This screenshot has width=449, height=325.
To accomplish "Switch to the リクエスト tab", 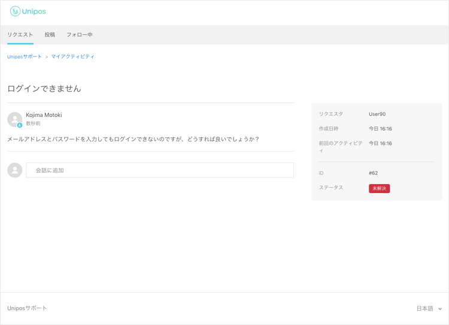I will (x=20, y=35).
